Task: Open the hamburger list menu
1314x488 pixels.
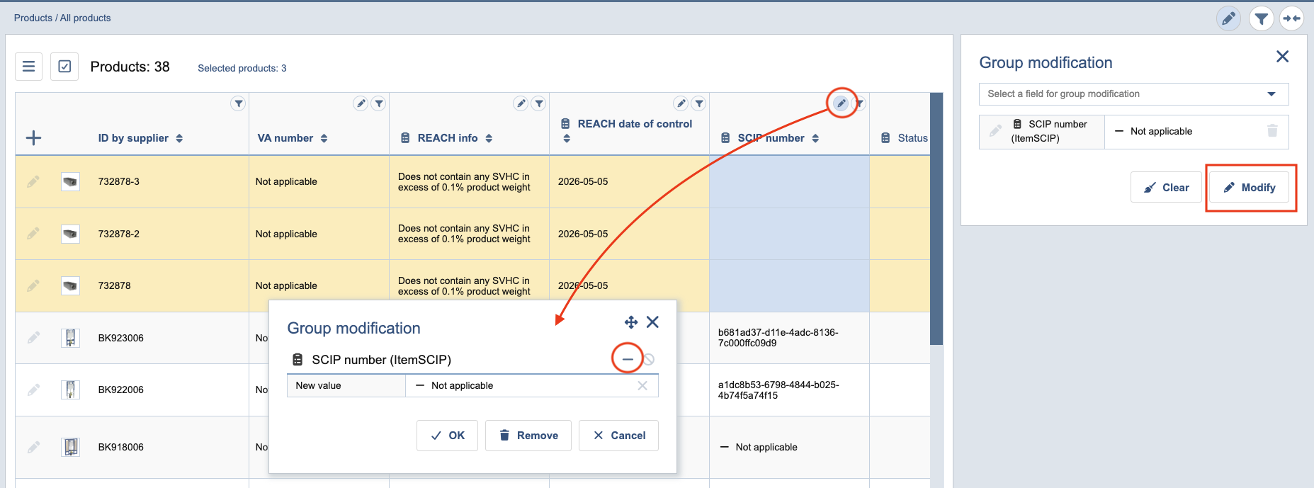Action: (29, 67)
